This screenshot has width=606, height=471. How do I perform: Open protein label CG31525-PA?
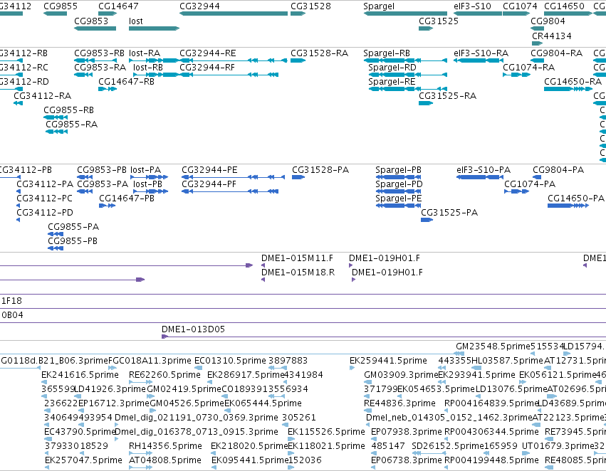pos(449,213)
